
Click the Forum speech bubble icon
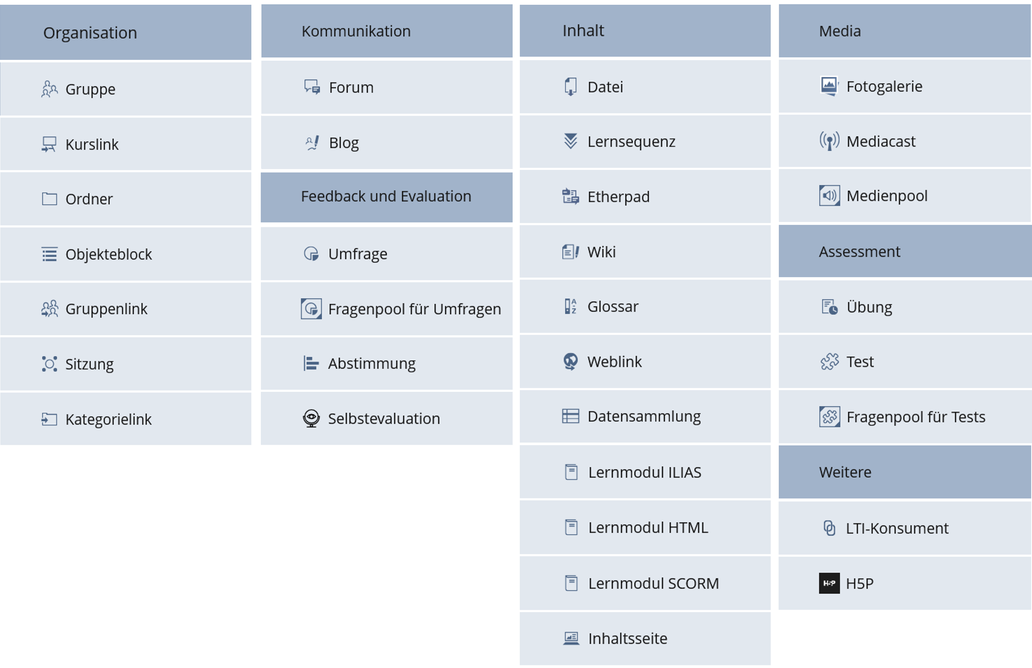[x=312, y=87]
